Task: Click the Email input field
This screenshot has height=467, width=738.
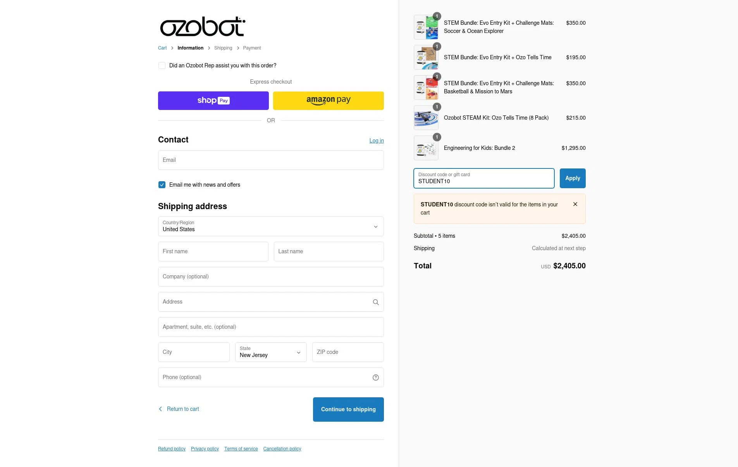Action: [271, 160]
